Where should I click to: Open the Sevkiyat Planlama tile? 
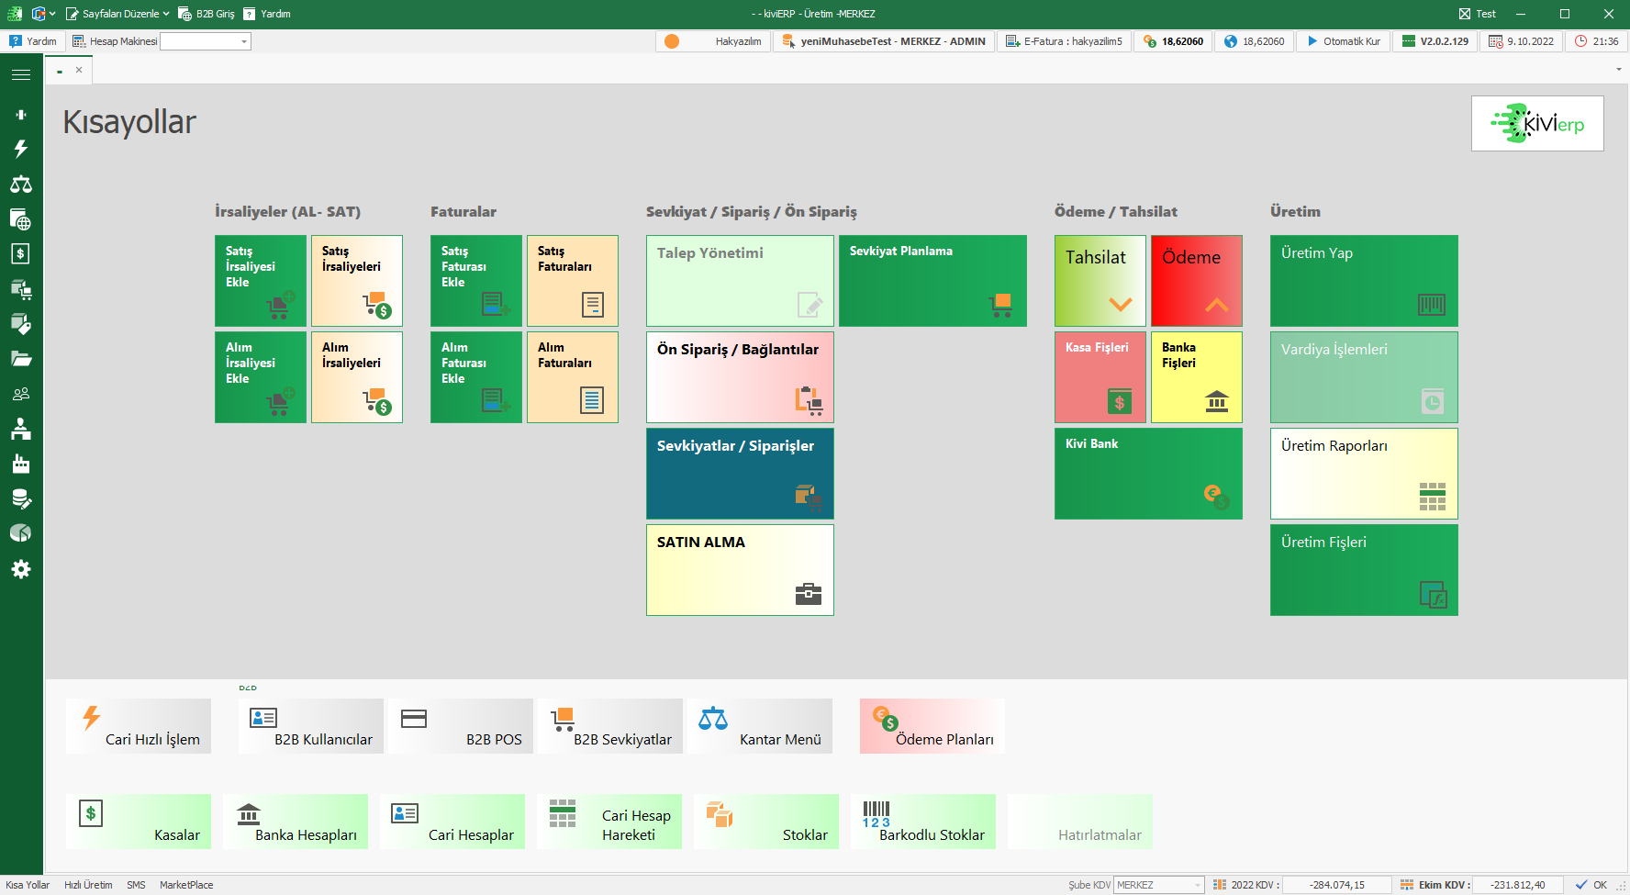click(932, 280)
